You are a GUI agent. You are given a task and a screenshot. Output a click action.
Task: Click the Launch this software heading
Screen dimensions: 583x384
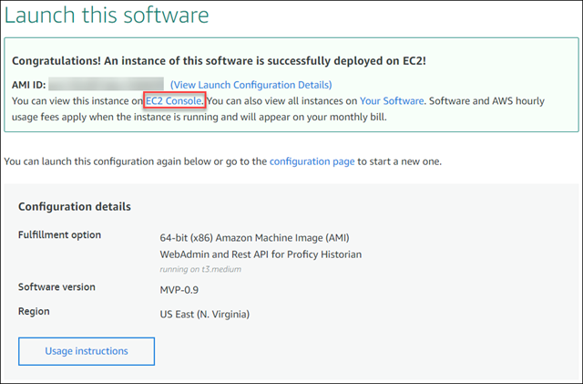(x=107, y=16)
